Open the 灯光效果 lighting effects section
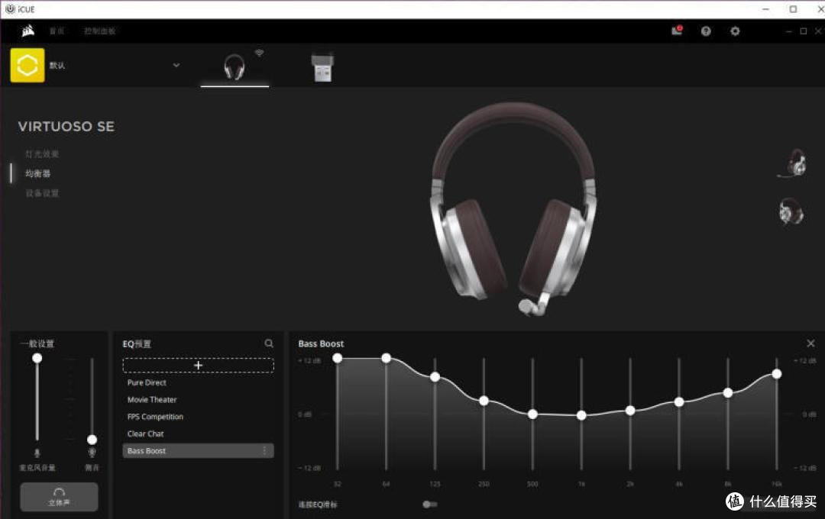This screenshot has width=825, height=519. [42, 154]
